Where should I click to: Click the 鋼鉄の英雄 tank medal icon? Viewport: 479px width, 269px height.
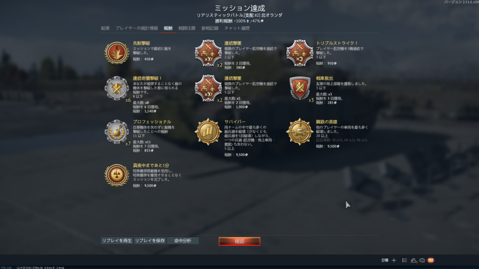coord(300,132)
